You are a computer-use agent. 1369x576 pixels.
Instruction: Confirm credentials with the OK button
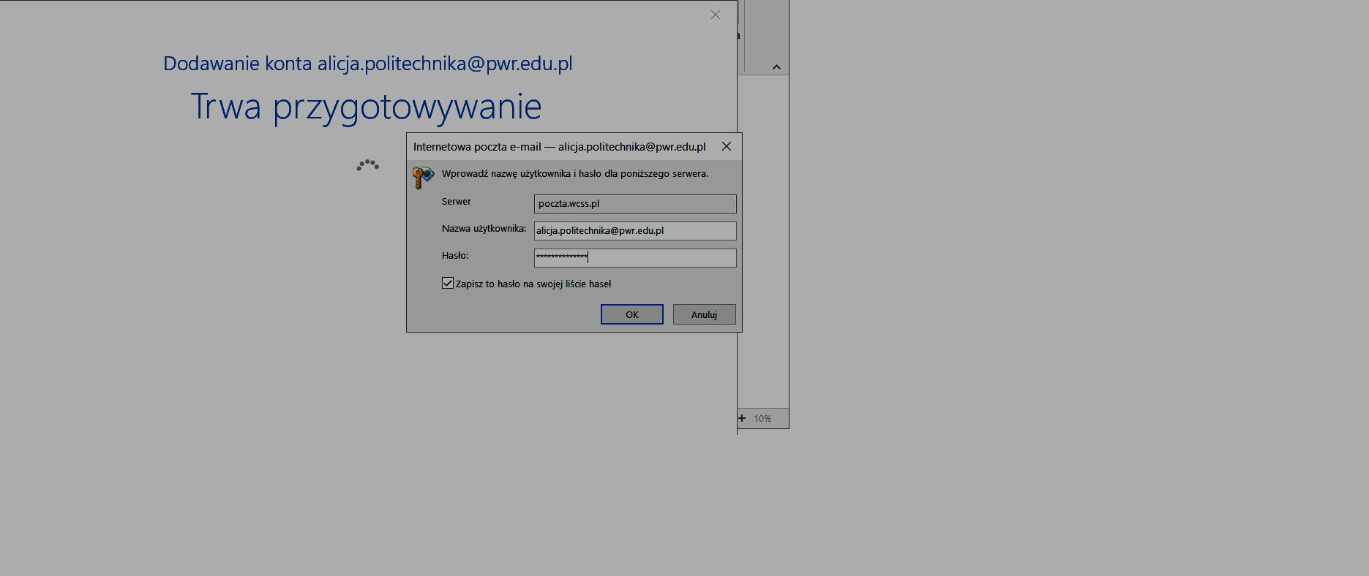click(631, 314)
